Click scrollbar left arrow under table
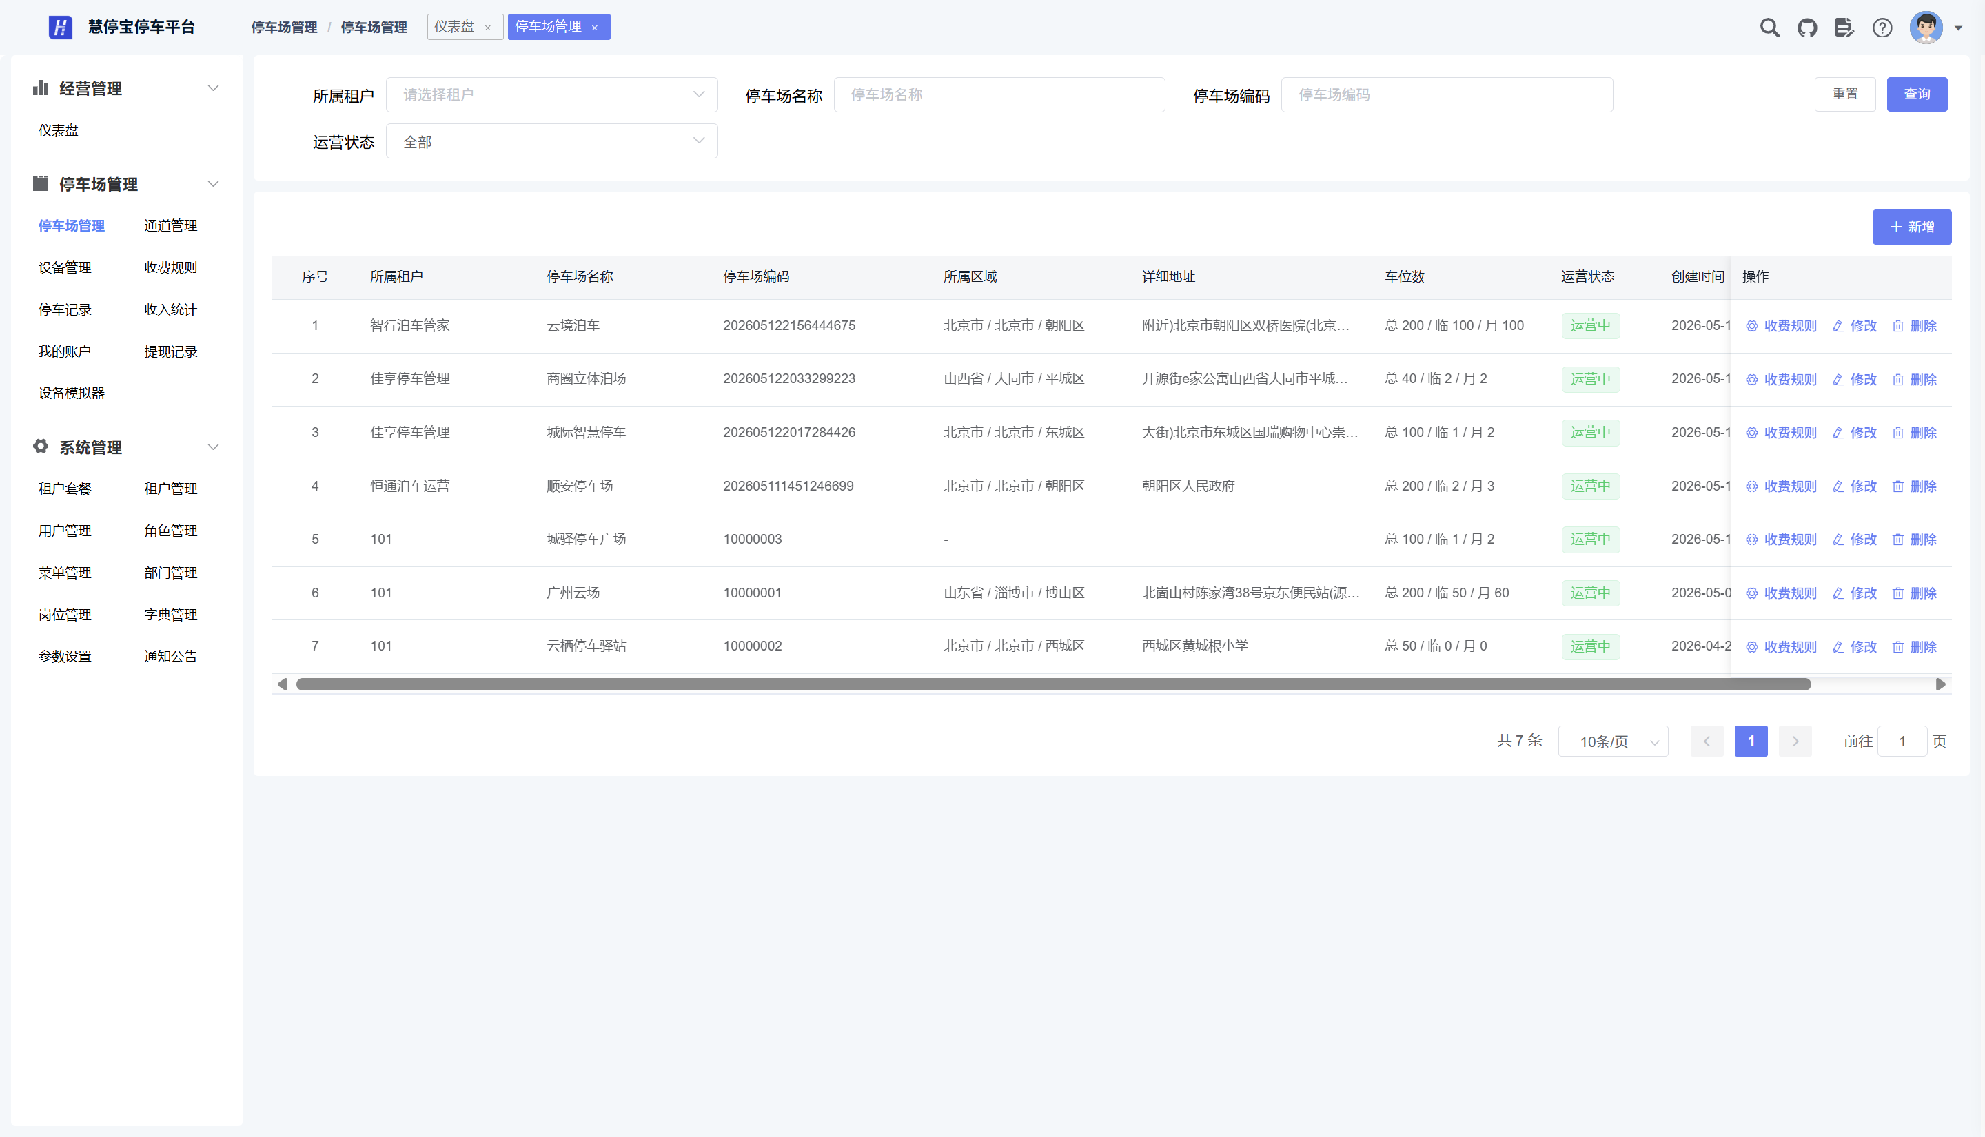This screenshot has width=1985, height=1137. [282, 684]
